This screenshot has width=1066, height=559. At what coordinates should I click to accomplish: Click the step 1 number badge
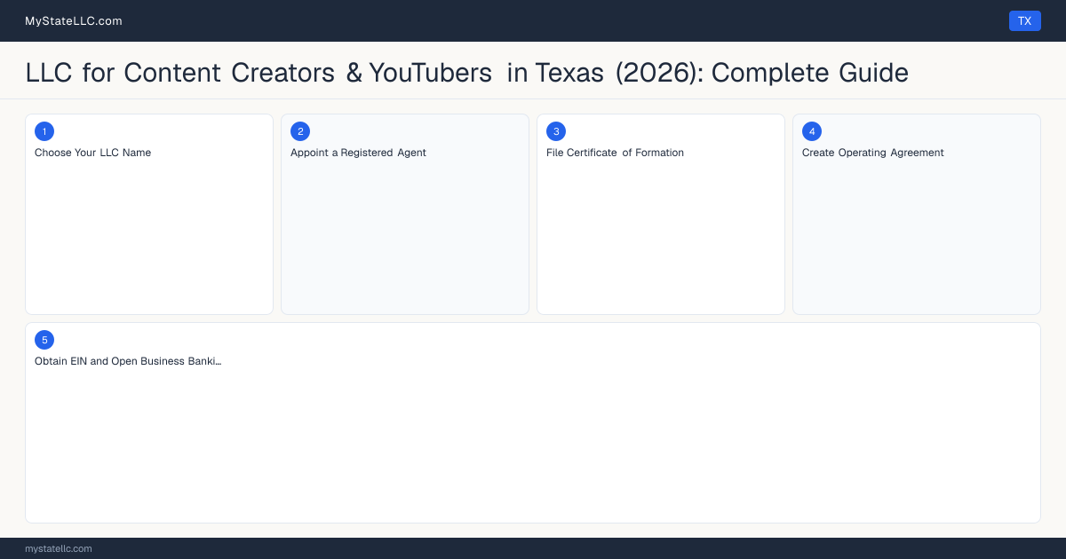click(x=44, y=131)
